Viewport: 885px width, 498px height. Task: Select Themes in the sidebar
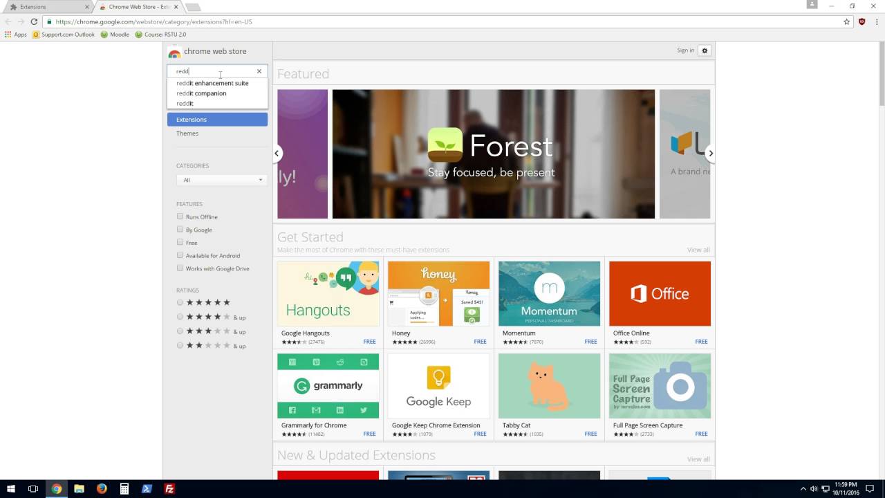tap(187, 133)
